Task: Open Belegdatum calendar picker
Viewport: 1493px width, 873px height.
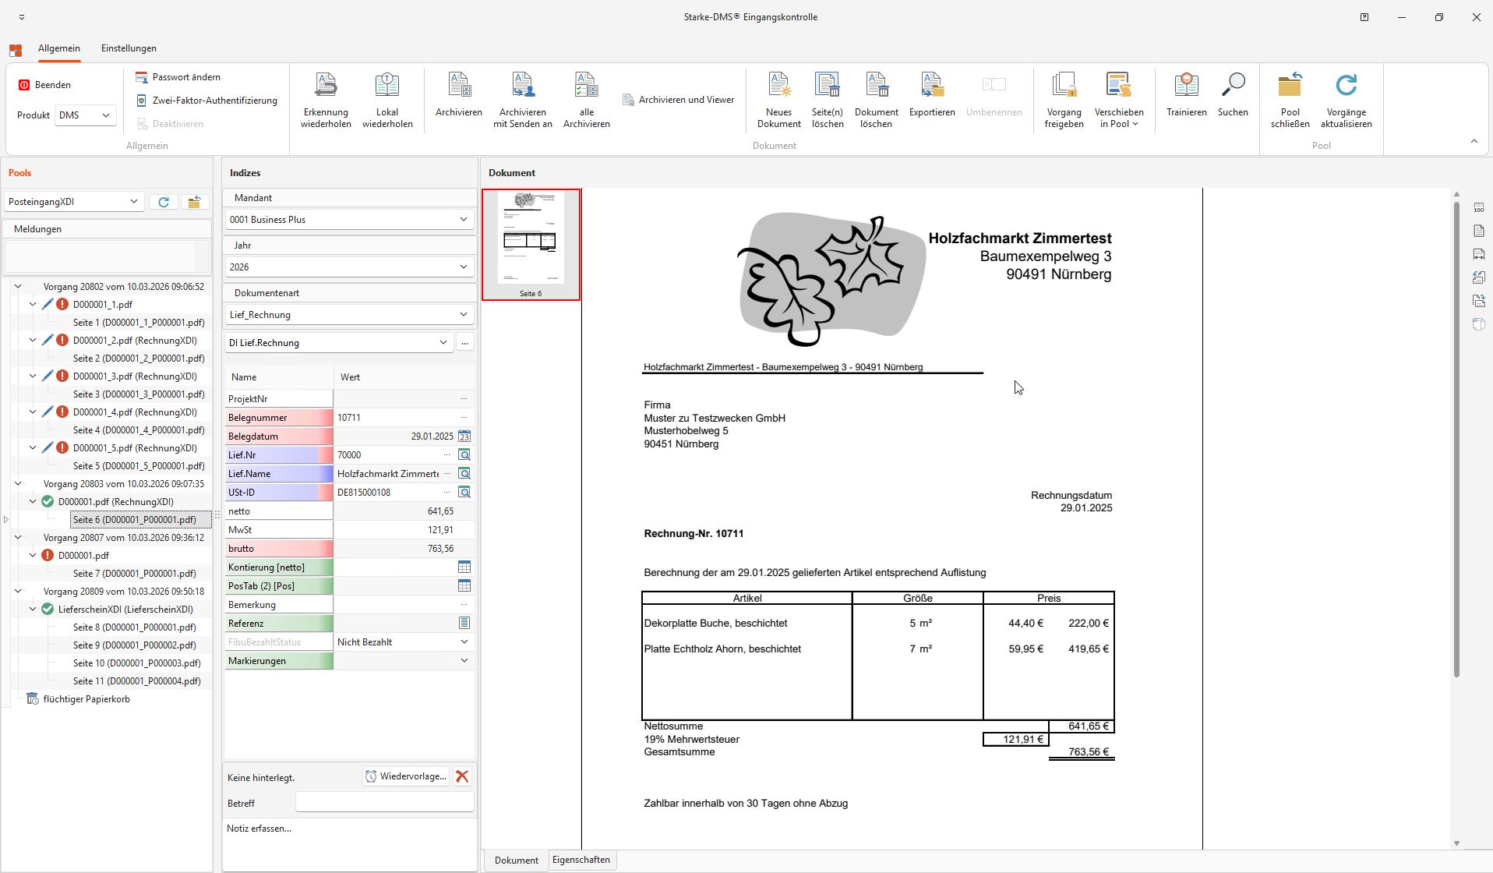Action: coord(464,436)
